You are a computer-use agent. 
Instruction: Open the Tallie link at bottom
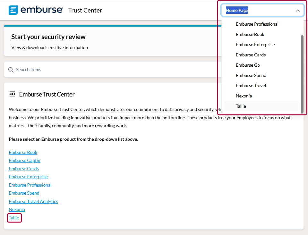click(14, 218)
